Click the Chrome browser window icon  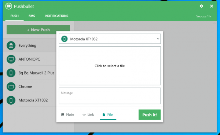pos(11,86)
